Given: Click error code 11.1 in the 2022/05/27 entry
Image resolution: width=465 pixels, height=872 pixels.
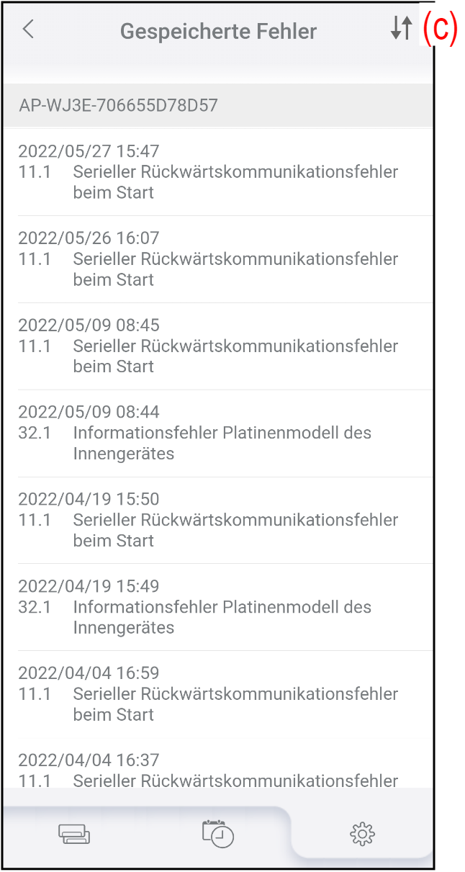Looking at the screenshot, I should [x=35, y=173].
